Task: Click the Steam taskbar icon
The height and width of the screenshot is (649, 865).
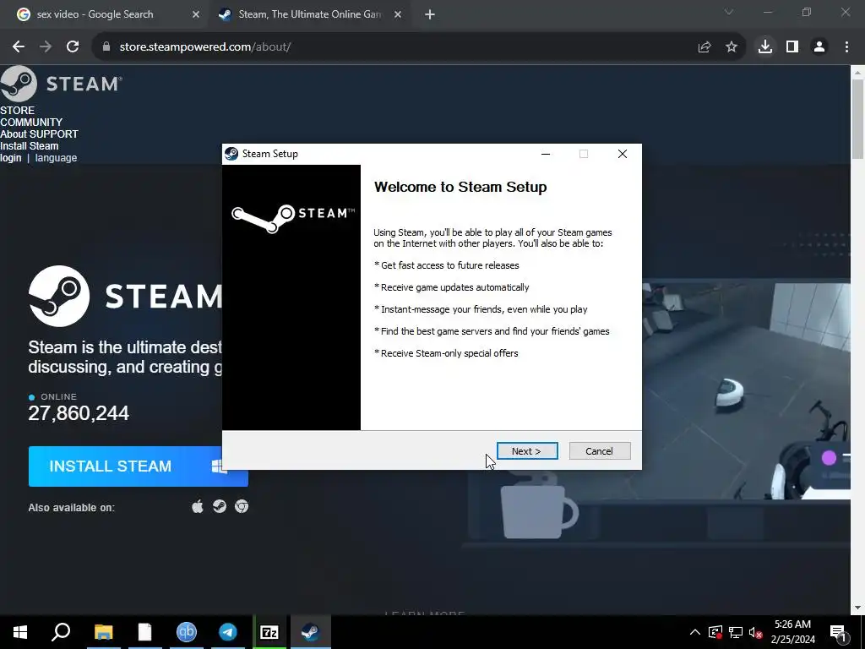Action: click(x=311, y=632)
